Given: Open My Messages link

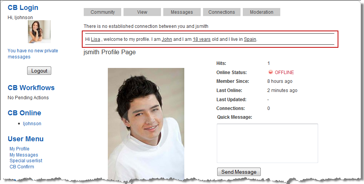Looking at the screenshot, I should [x=24, y=155].
